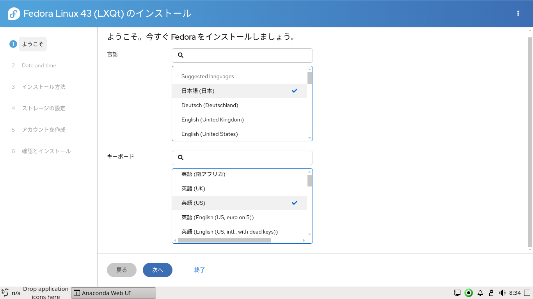Click the language list scroll-down arrow
The image size is (533, 299).
[x=309, y=138]
